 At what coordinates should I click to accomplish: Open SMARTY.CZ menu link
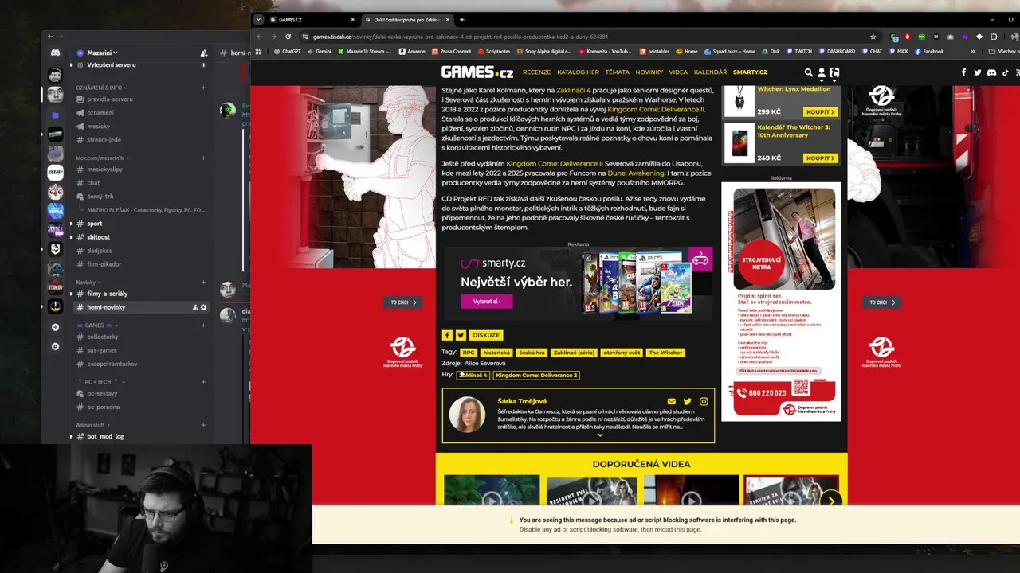[x=750, y=72]
